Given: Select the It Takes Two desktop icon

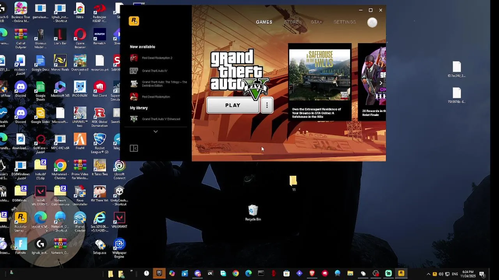Looking at the screenshot, I should [100, 168].
